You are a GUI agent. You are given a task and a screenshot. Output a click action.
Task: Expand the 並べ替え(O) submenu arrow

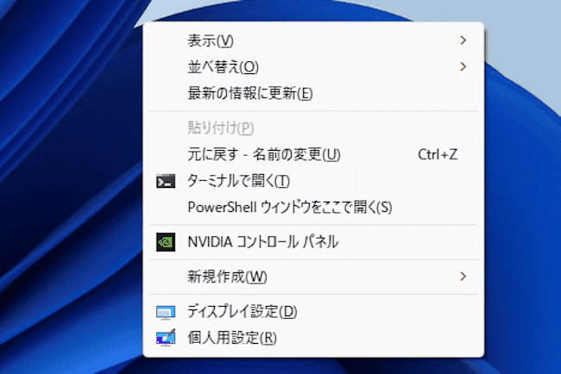[x=463, y=67]
